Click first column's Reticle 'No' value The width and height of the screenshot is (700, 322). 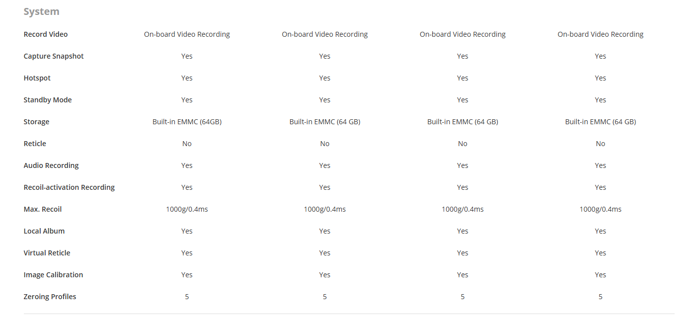tap(187, 144)
